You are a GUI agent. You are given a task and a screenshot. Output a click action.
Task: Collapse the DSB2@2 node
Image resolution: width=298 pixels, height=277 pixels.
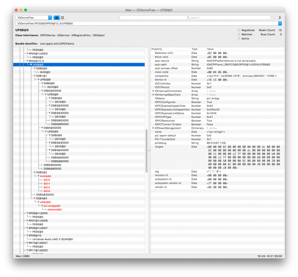(x=35, y=172)
